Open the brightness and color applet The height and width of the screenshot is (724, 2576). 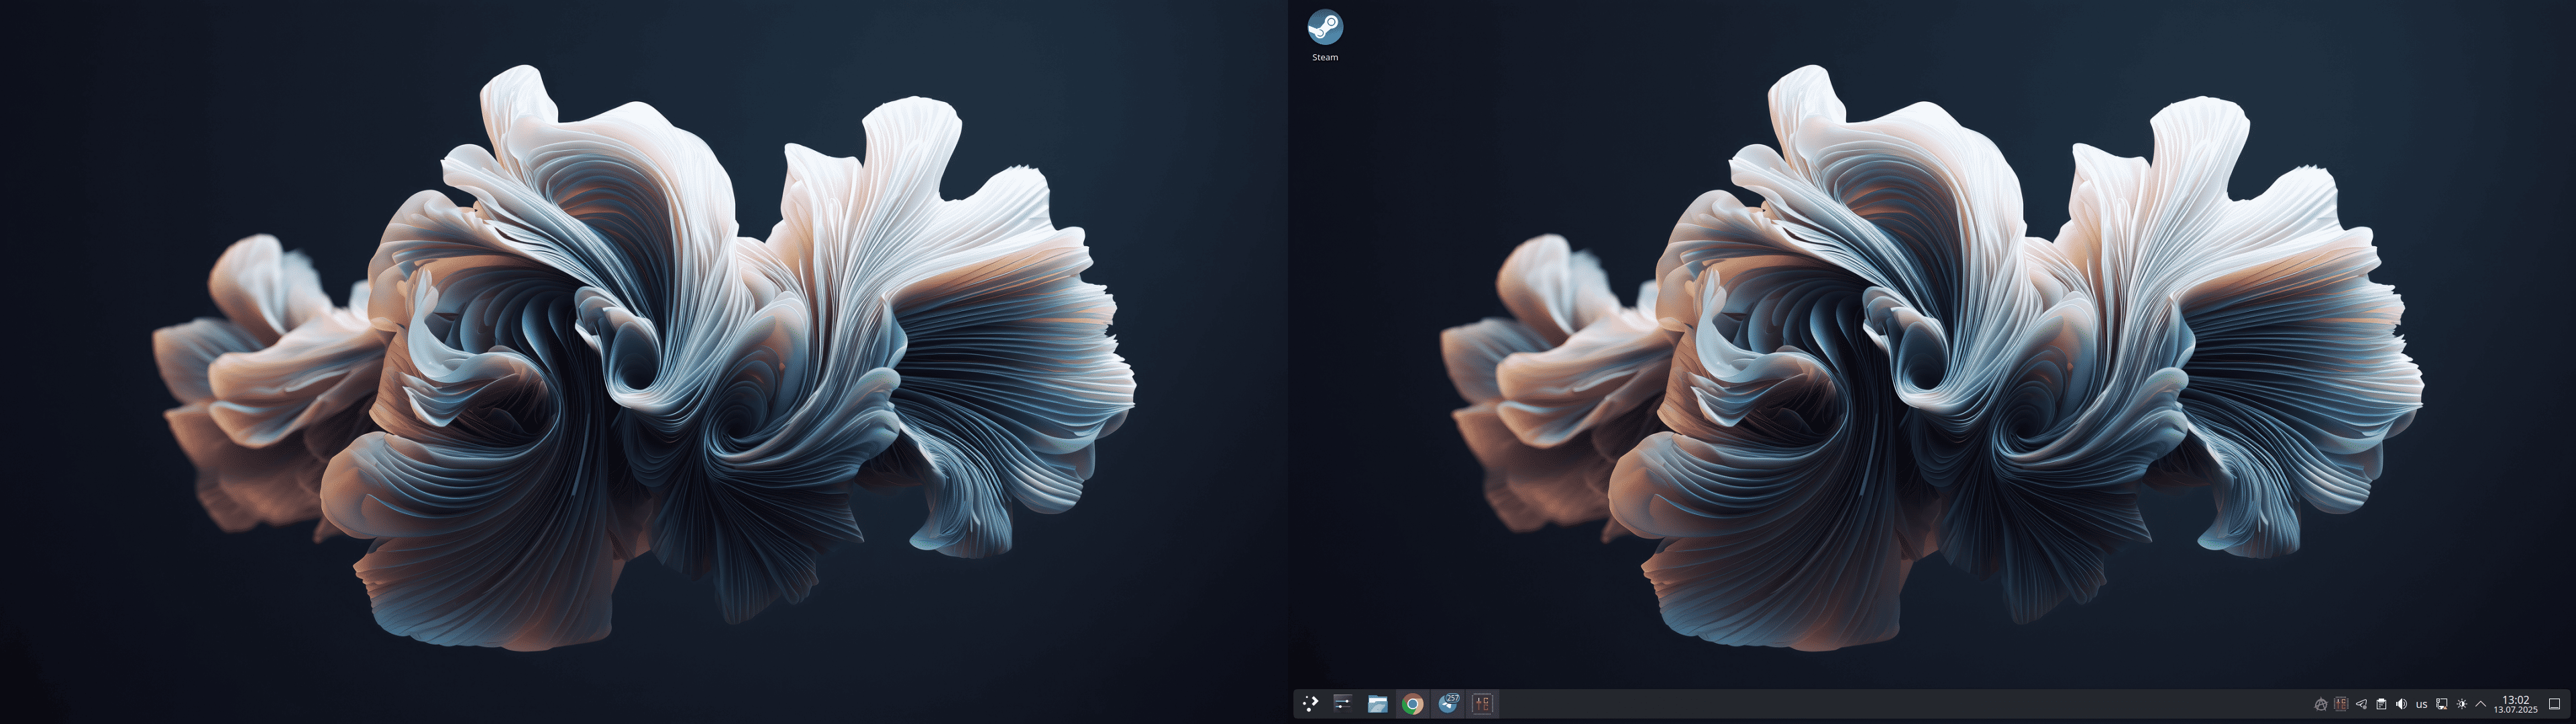click(x=2461, y=704)
